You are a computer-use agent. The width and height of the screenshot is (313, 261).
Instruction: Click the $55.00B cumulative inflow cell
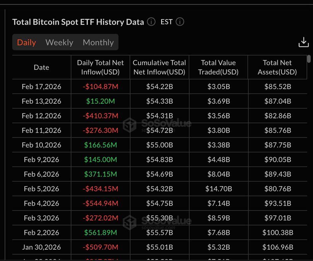click(159, 145)
